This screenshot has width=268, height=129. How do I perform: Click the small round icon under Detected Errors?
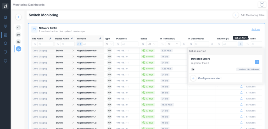click(x=193, y=69)
